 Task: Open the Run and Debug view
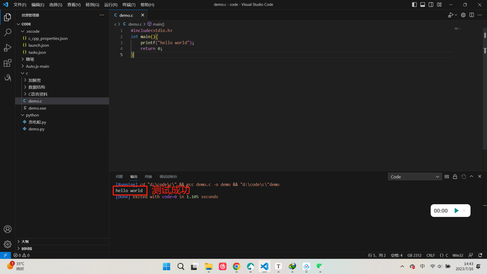coord(8,48)
